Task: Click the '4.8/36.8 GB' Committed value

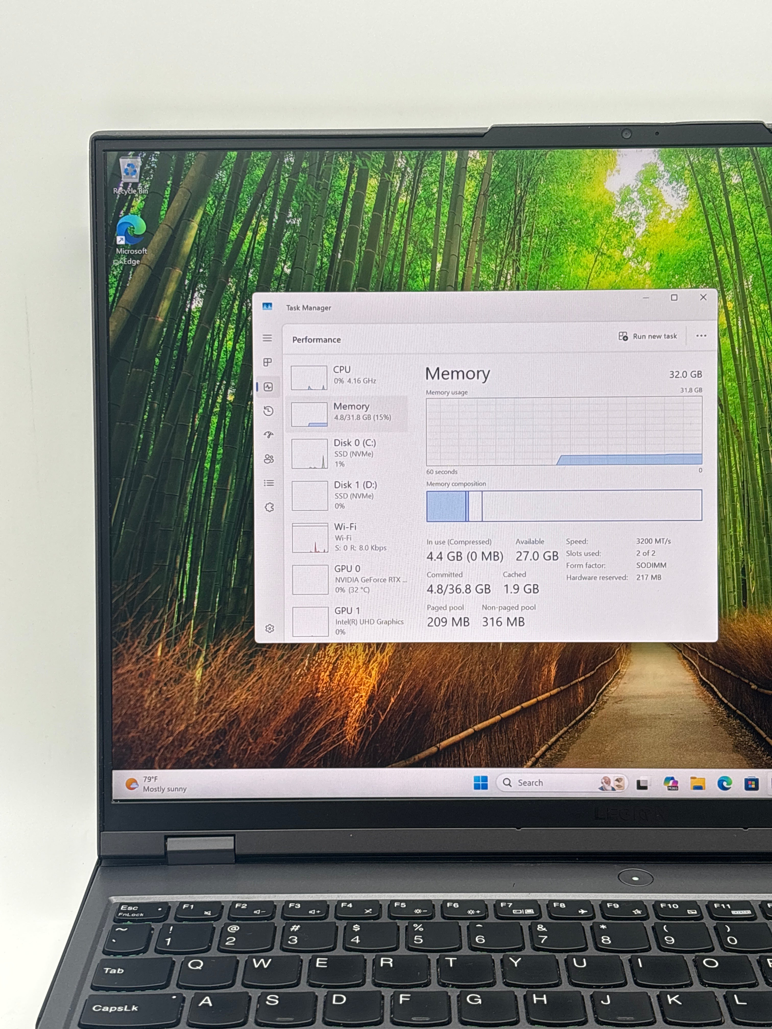Action: 458,589
